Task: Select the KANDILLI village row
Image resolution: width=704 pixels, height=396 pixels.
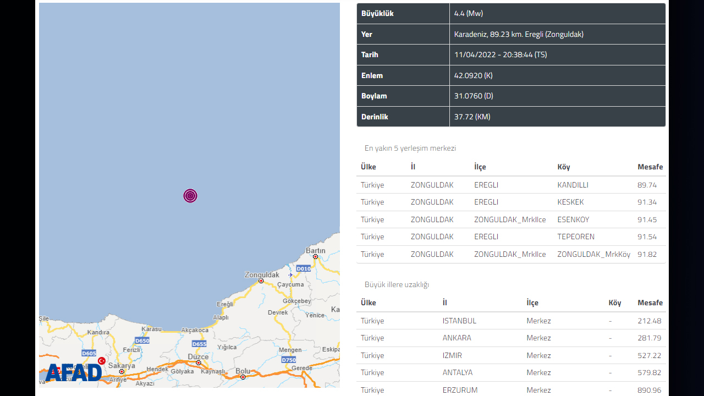Action: (511, 185)
